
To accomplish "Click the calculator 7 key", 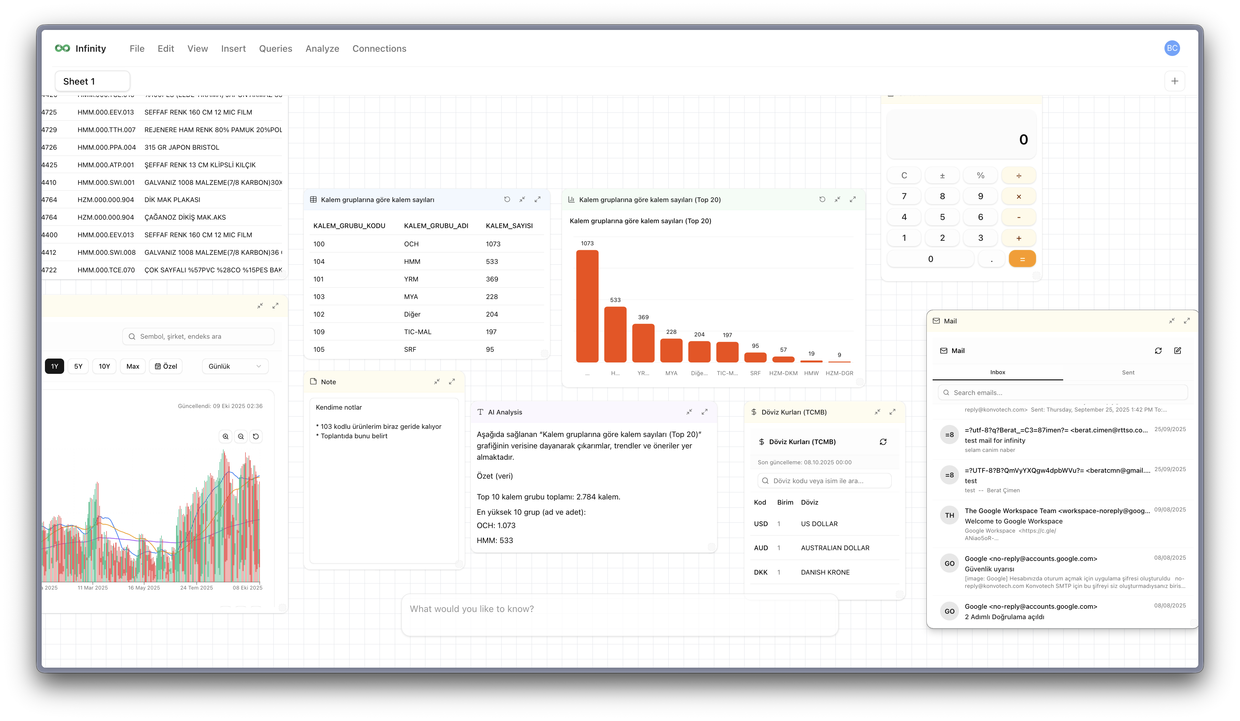I will coord(904,196).
